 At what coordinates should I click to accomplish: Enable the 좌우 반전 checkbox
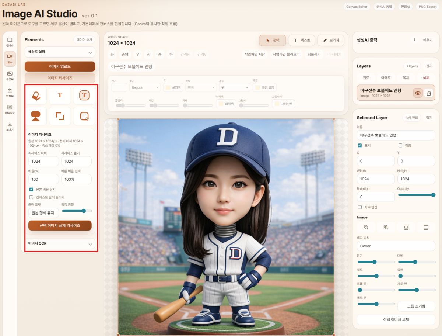pyautogui.click(x=360, y=207)
